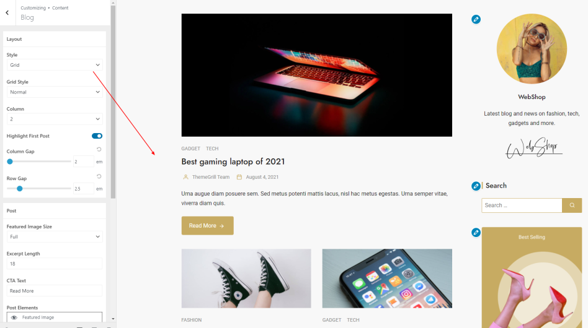Click the edit pencil icon next to Search widget
This screenshot has width=588, height=328.
pyautogui.click(x=476, y=186)
